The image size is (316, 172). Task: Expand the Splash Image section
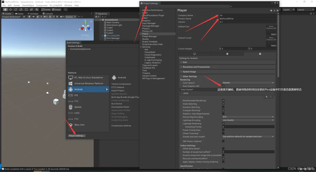point(227,72)
